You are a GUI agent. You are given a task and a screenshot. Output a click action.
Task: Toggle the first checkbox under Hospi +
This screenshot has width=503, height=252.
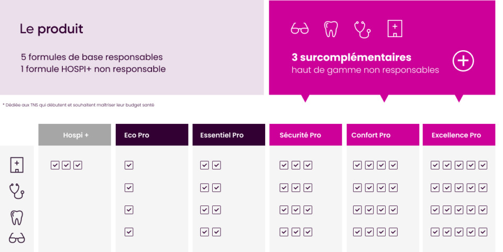55,165
